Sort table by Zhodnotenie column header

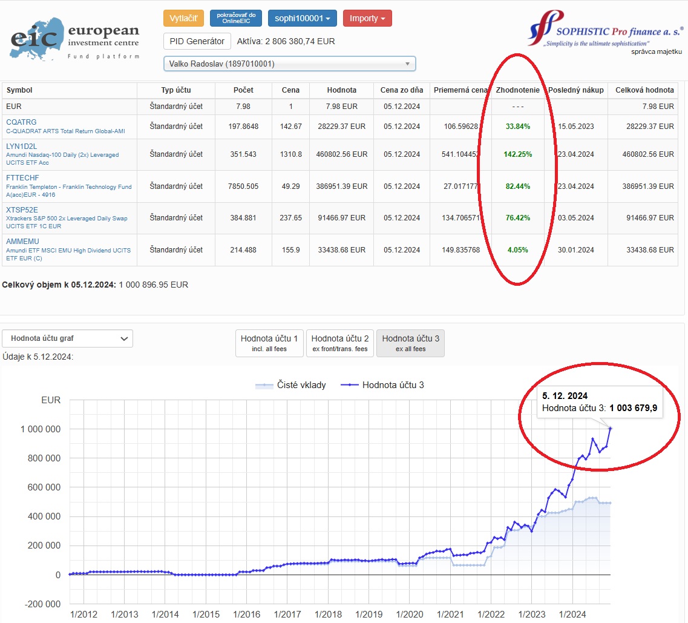[x=518, y=90]
